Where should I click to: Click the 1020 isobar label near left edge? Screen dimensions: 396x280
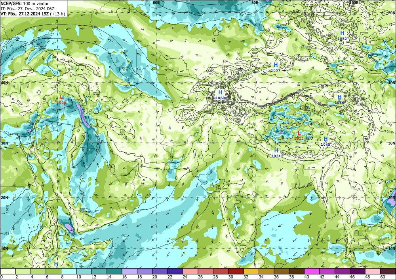tap(7, 208)
